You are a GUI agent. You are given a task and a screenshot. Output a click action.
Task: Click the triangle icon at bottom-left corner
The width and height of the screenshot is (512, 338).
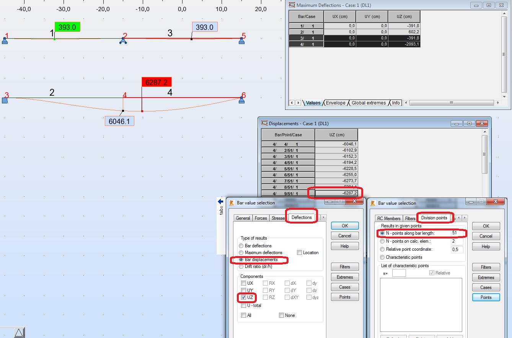coord(19,333)
